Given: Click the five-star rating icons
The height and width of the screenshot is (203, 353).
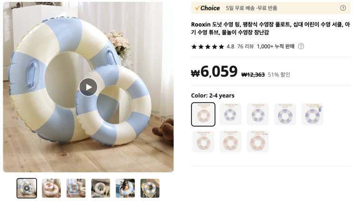Looking at the screenshot, I should point(208,46).
